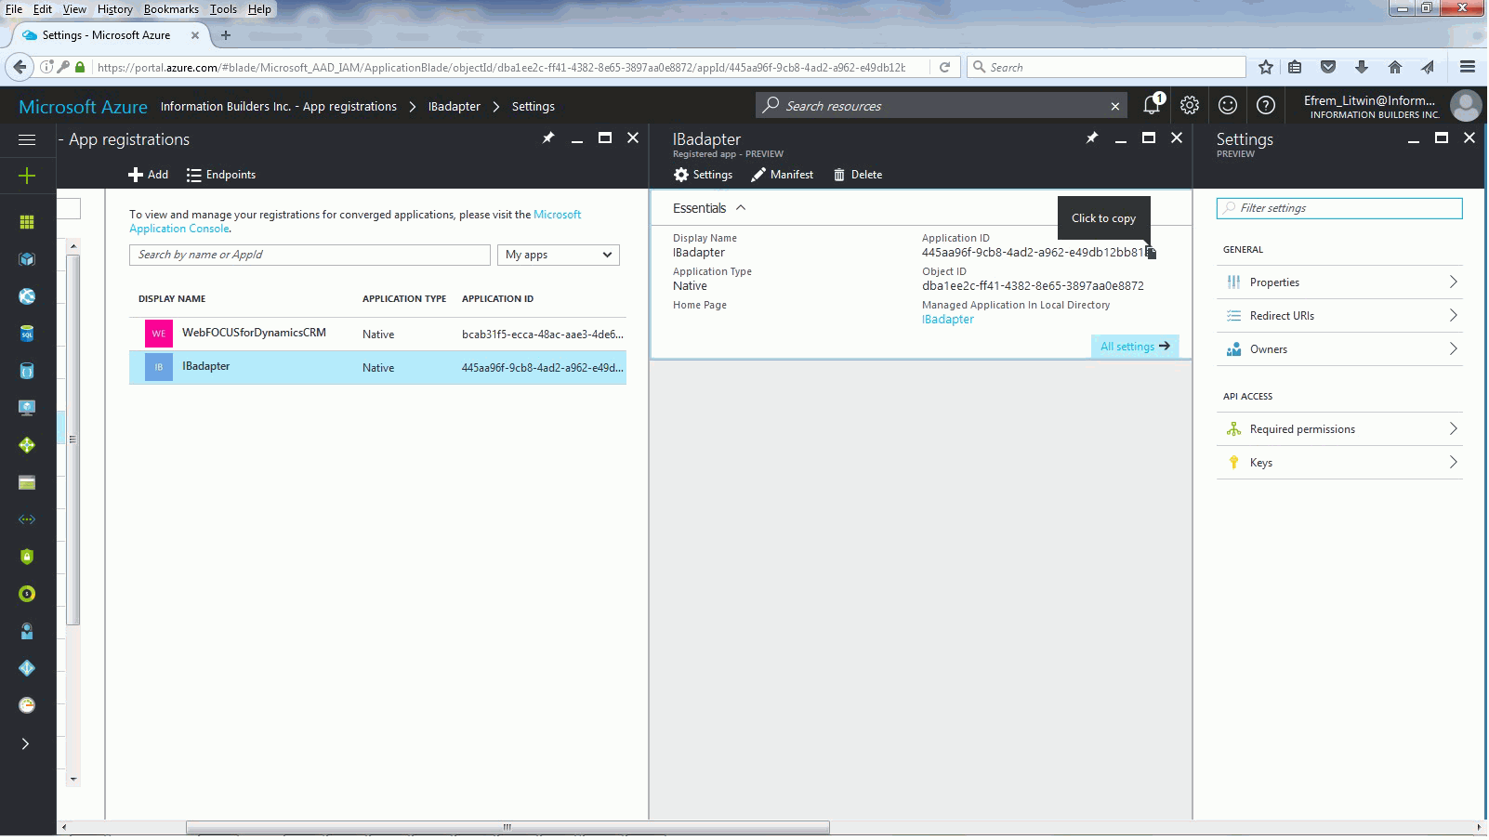The height and width of the screenshot is (840, 1489).
Task: Open the Storage accounts sidebar icon
Action: pos(27,482)
